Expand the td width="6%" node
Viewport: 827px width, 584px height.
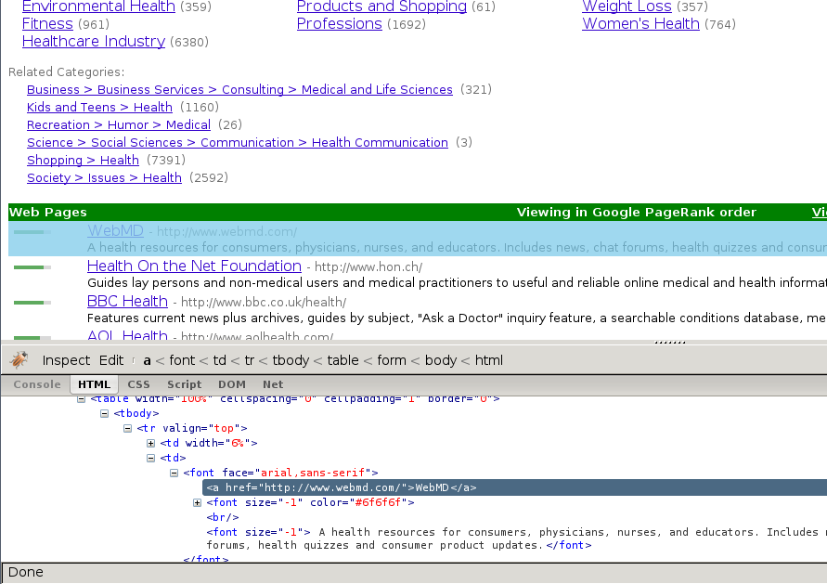tap(151, 443)
